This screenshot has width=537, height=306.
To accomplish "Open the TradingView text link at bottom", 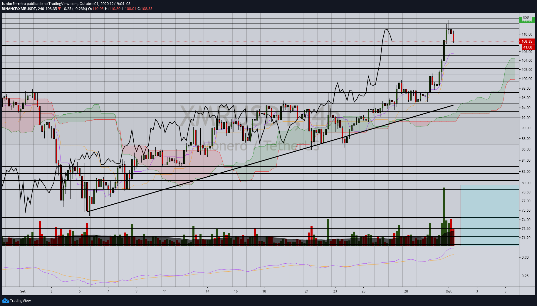I will coord(20,300).
